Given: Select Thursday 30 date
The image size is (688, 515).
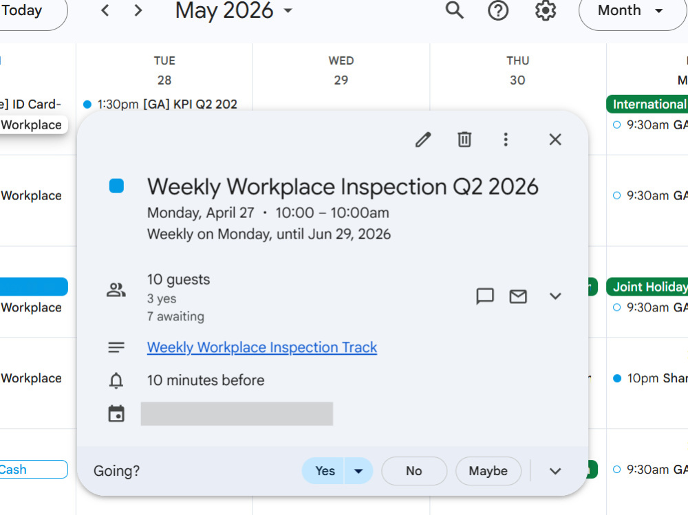Looking at the screenshot, I should (517, 80).
